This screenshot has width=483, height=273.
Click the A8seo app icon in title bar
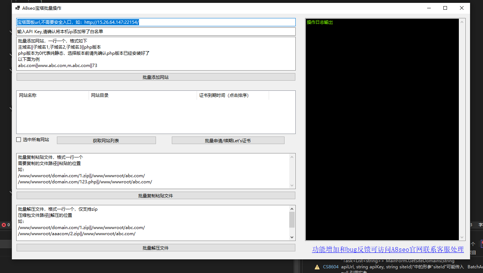point(18,8)
